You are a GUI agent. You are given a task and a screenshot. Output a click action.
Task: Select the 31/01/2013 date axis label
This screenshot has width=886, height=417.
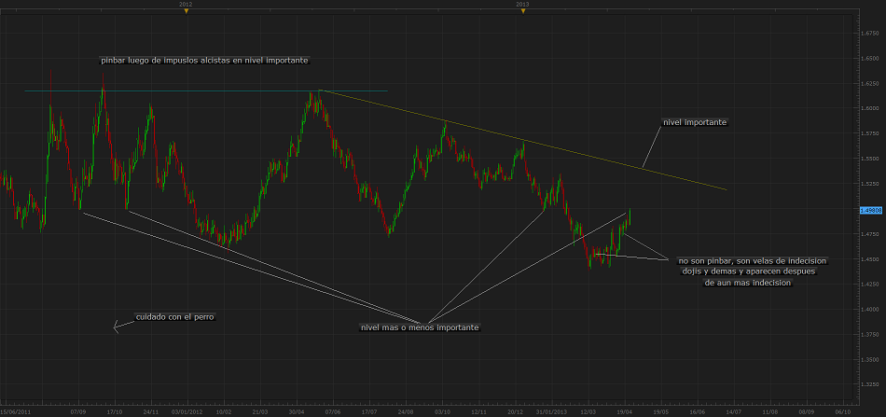[x=549, y=410]
